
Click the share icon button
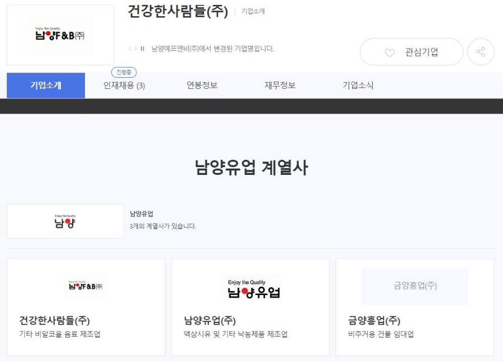tap(481, 51)
